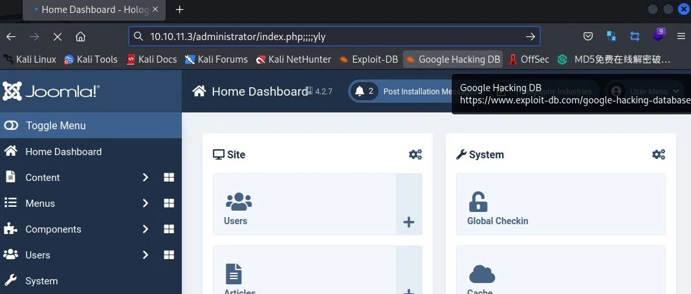This screenshot has height=294, width=691.
Task: Open the Components sidebar item
Action: point(53,229)
